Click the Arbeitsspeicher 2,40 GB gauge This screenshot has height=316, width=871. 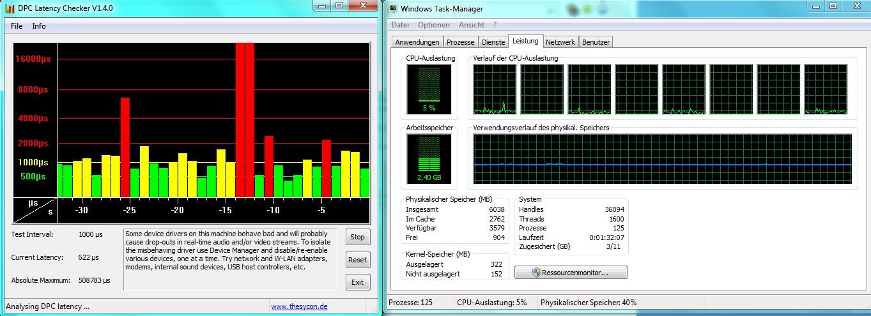click(429, 160)
